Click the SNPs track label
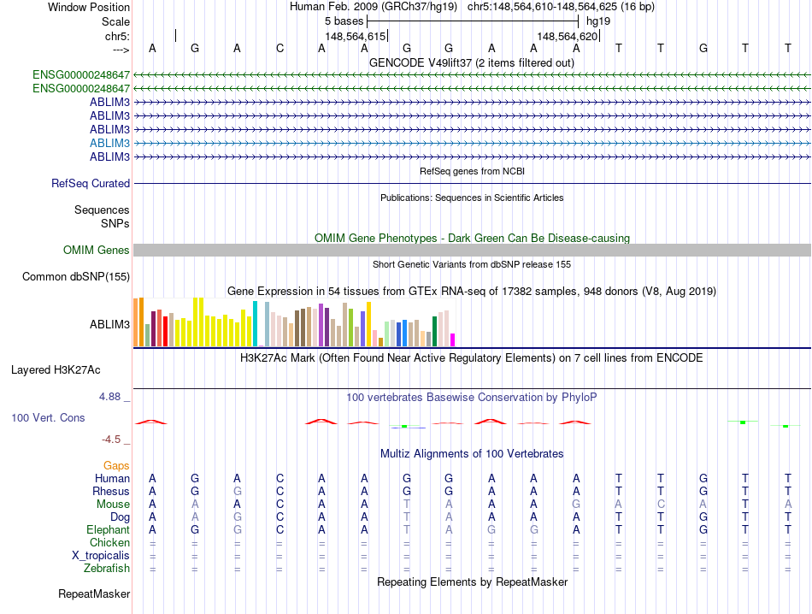This screenshot has width=812, height=614. click(x=115, y=223)
